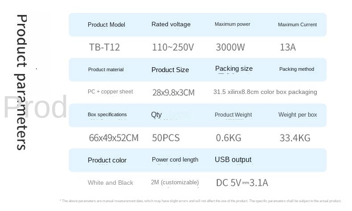The width and height of the screenshot is (352, 211).
Task: Click the White and Black color value
Action: (111, 183)
